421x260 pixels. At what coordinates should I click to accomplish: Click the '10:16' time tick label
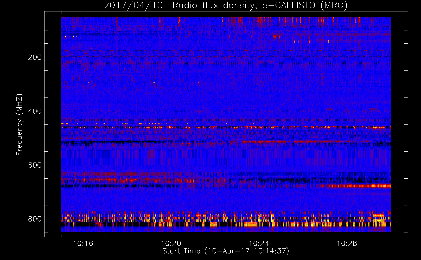83,243
